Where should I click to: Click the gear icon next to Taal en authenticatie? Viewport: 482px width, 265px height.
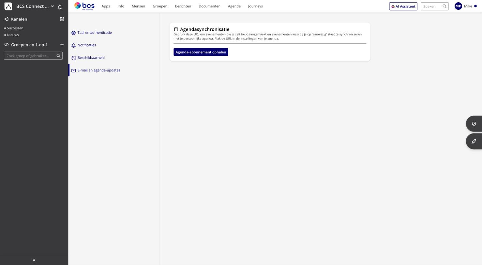74,33
